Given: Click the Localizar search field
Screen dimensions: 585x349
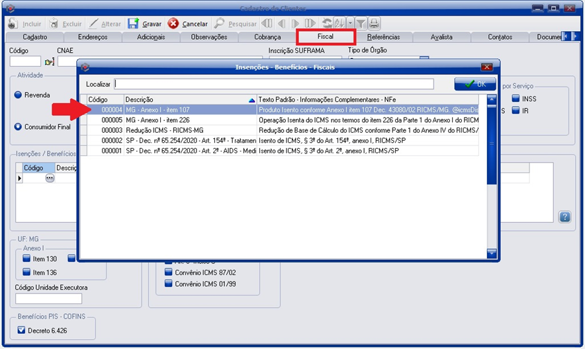Looking at the screenshot, I should pyautogui.click(x=274, y=84).
